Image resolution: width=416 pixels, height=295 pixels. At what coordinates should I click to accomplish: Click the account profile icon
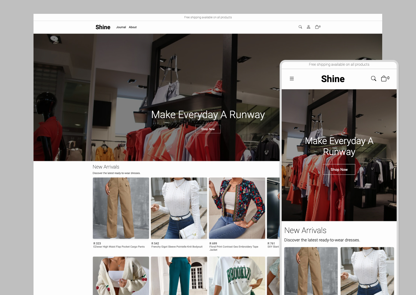tap(309, 27)
